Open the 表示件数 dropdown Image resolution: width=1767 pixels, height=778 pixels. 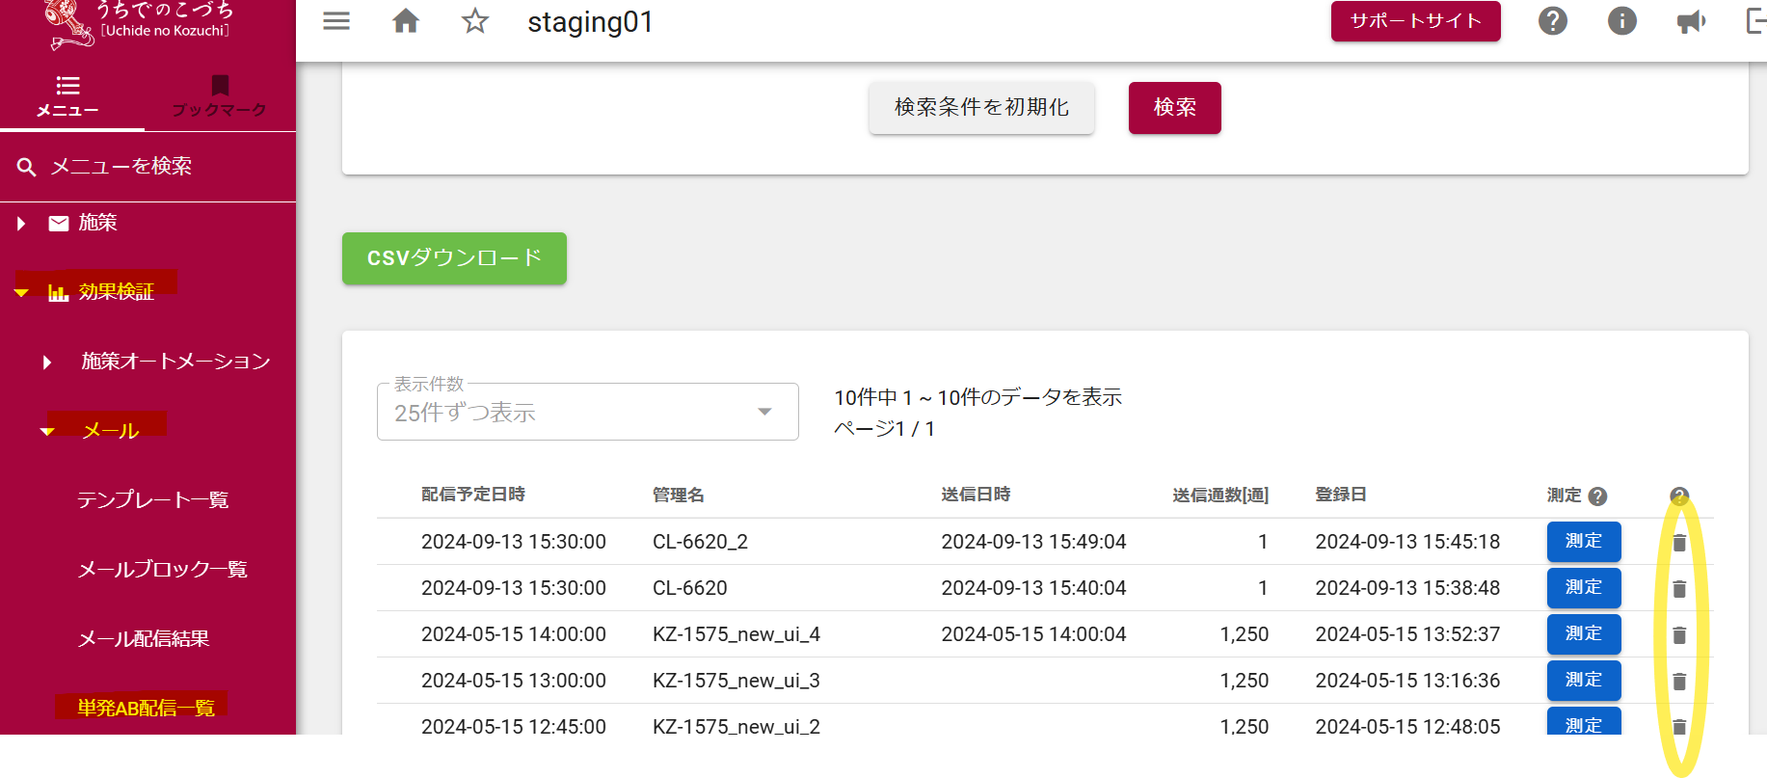tap(587, 413)
